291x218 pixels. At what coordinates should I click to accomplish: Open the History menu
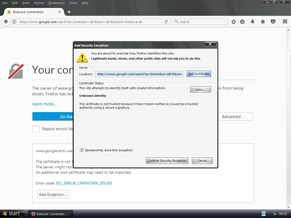(x=39, y=3)
